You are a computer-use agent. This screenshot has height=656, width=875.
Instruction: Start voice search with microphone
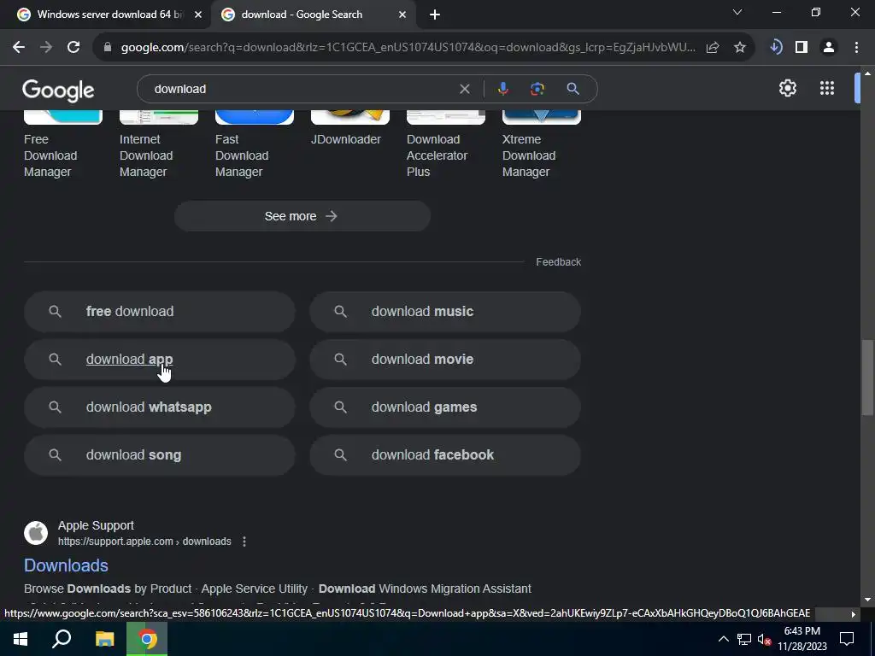click(x=502, y=89)
